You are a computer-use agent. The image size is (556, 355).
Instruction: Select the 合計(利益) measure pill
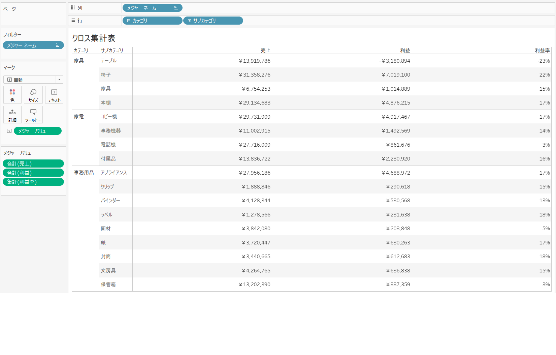(x=33, y=173)
